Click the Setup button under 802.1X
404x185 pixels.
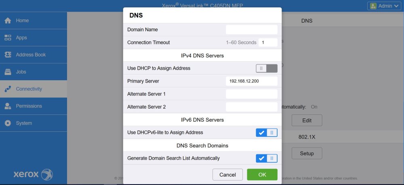pos(307,154)
